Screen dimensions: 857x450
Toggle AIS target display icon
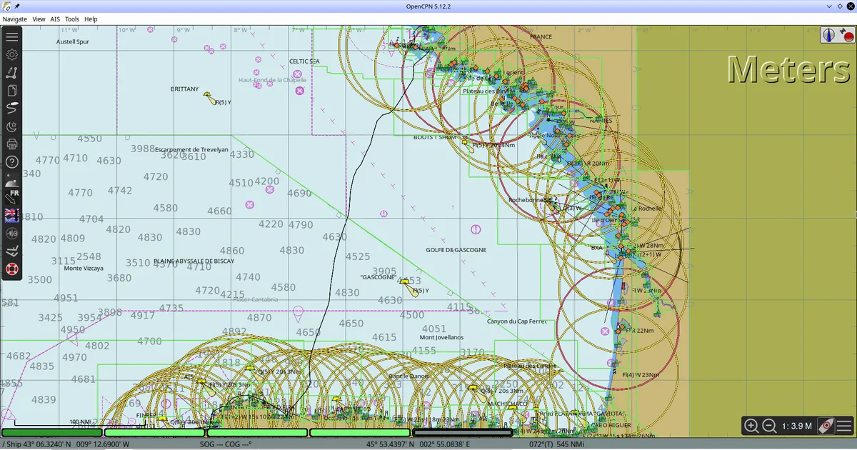pyautogui.click(x=12, y=234)
